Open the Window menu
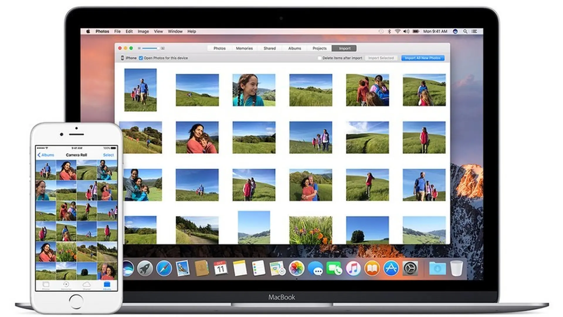Screen dimensions: 563x317 click(x=175, y=31)
